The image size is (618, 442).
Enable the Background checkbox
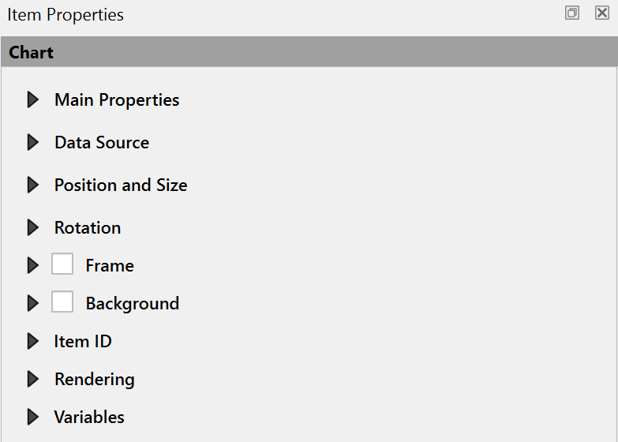[62, 302]
